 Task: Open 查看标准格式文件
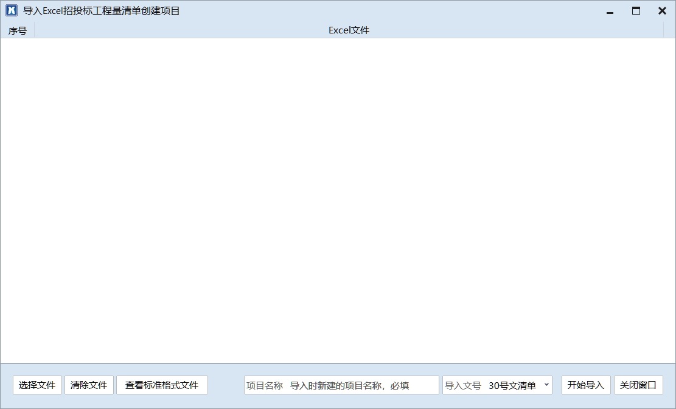pyautogui.click(x=162, y=385)
